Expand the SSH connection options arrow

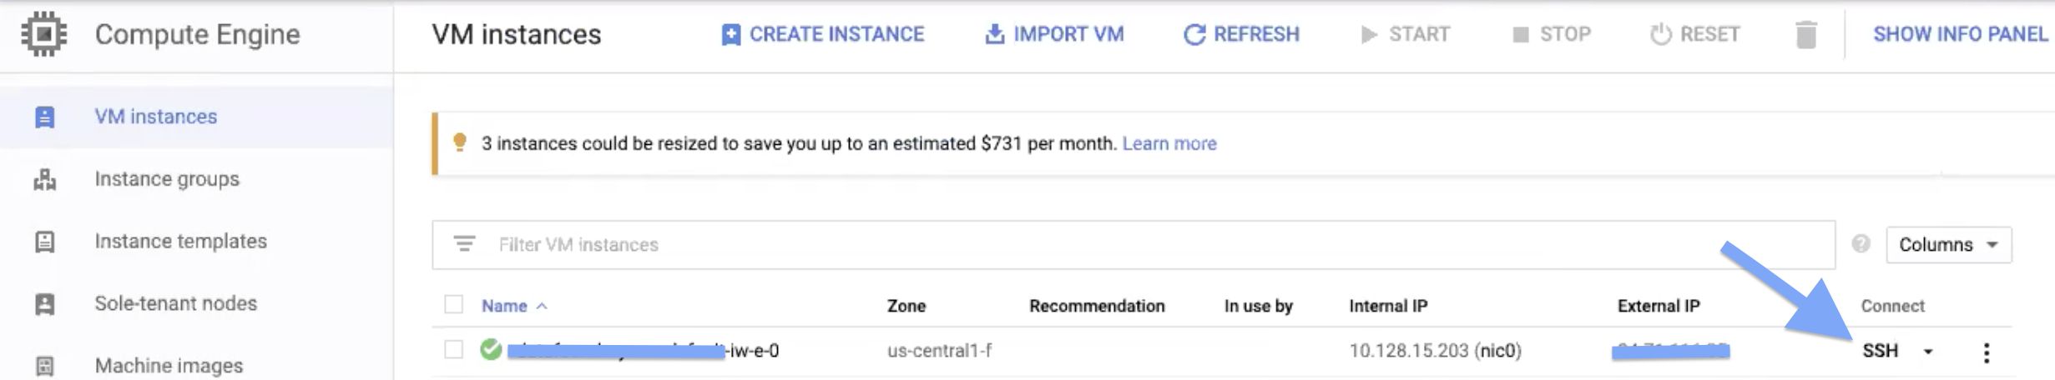click(x=1928, y=352)
